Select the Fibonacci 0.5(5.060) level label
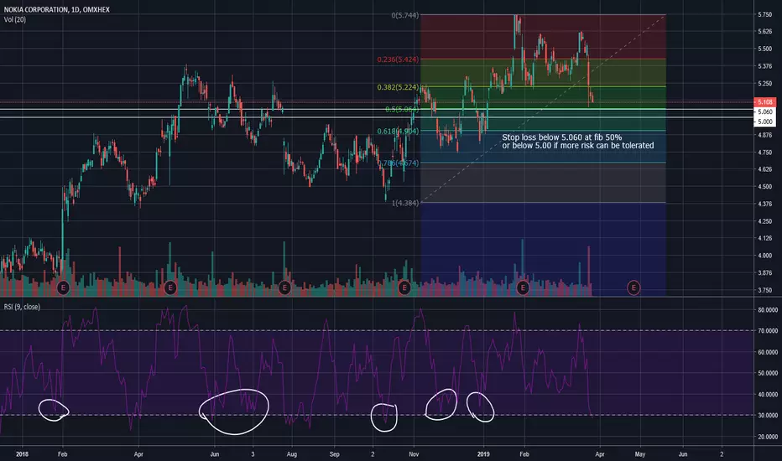The height and width of the screenshot is (461, 782). 402,109
